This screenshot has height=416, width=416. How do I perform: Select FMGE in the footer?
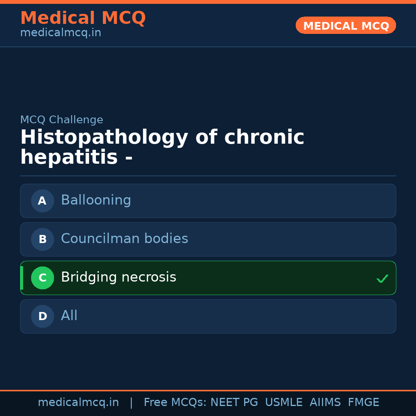[x=363, y=403]
